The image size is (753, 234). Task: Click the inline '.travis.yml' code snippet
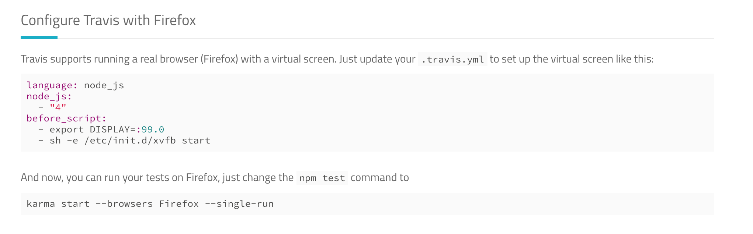click(x=452, y=60)
